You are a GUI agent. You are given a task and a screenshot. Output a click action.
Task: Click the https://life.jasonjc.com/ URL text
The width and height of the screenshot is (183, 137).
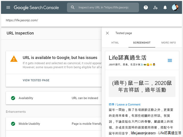(22, 20)
